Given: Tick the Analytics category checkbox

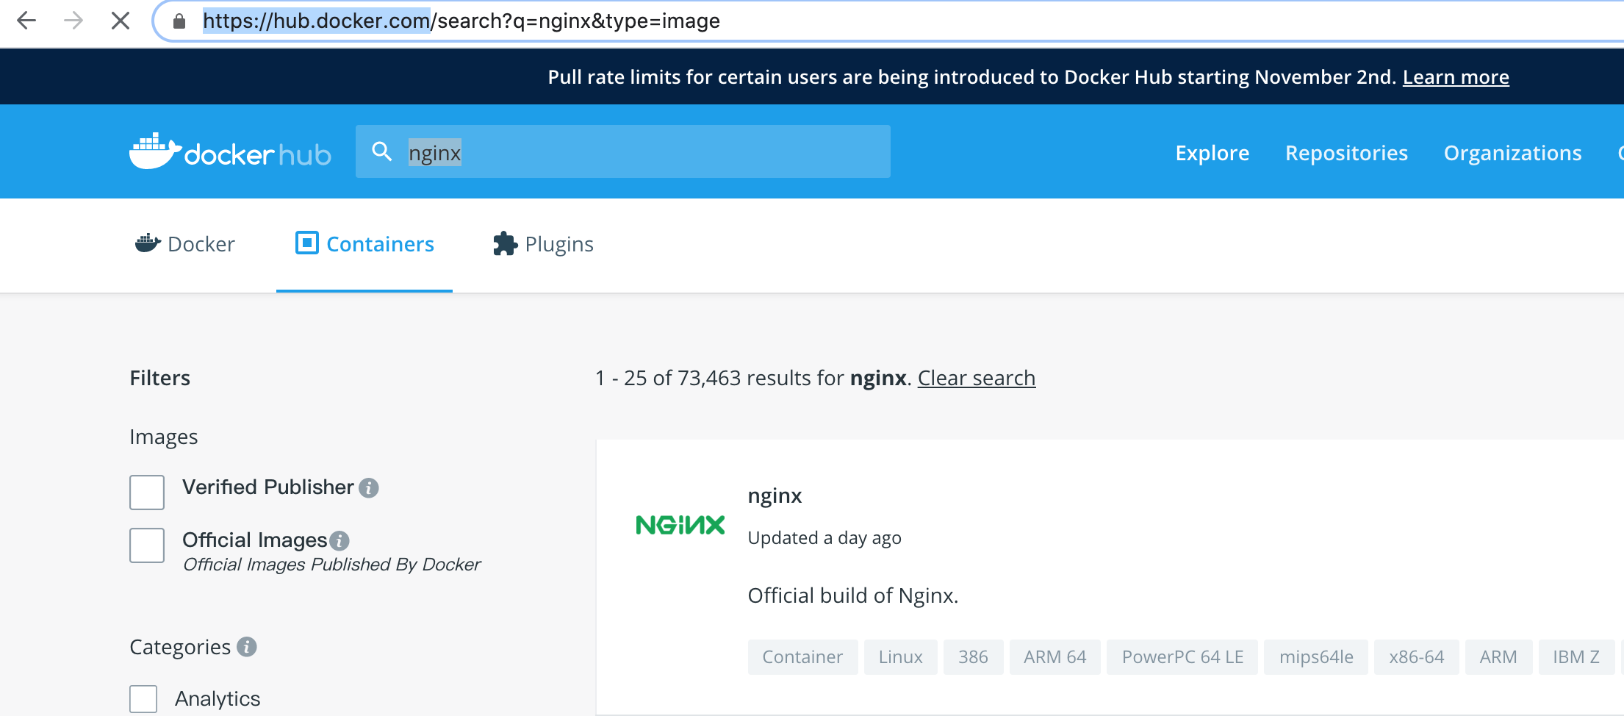Looking at the screenshot, I should click(x=143, y=699).
